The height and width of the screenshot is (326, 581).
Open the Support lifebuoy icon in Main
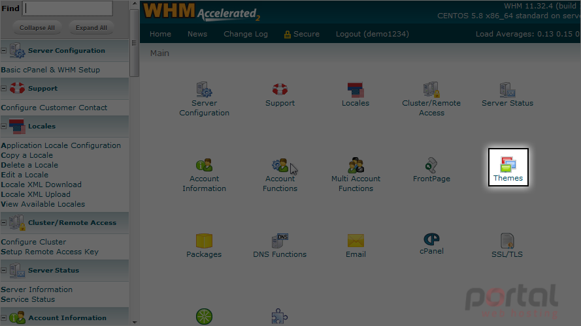[x=280, y=90]
